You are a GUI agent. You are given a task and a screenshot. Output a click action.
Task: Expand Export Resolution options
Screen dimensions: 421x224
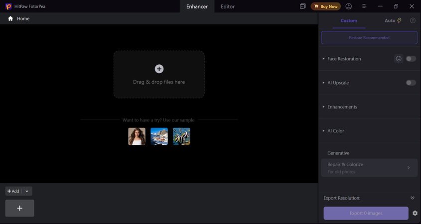(x=413, y=198)
